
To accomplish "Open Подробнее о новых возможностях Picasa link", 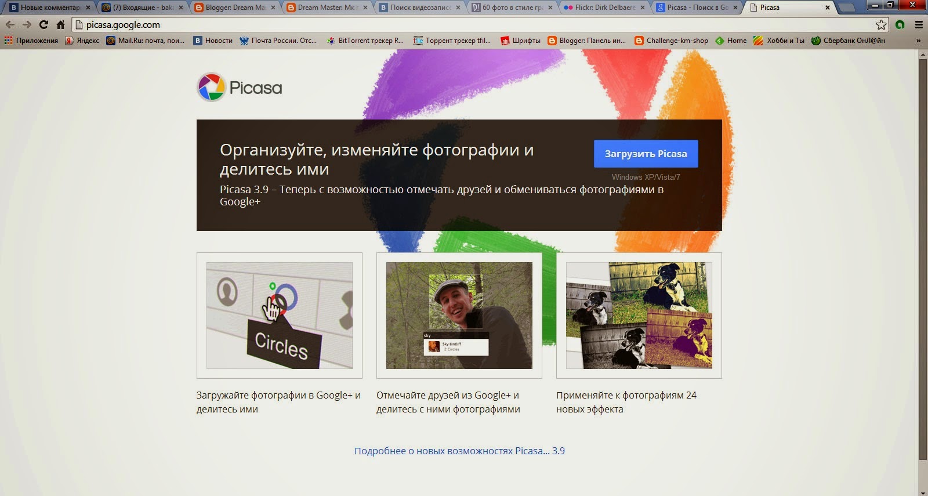I will click(459, 451).
